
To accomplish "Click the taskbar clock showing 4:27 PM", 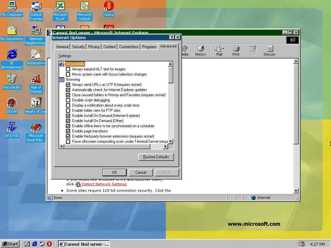I will point(317,244).
